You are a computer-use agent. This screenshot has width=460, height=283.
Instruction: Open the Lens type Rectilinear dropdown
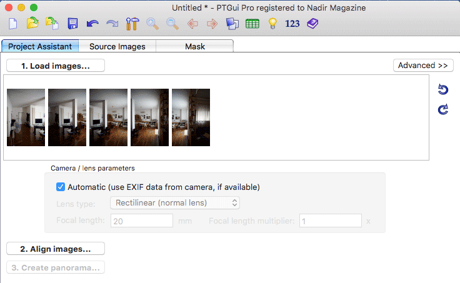click(x=175, y=202)
